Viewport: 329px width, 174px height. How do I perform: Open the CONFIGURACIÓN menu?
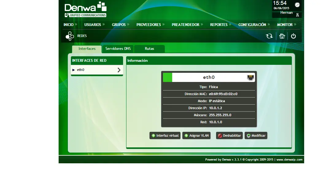tap(254, 25)
